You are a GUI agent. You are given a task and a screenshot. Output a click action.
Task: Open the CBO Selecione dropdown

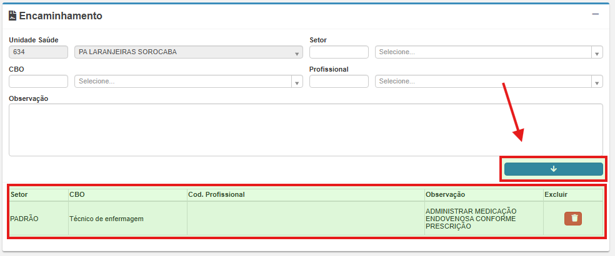point(188,82)
